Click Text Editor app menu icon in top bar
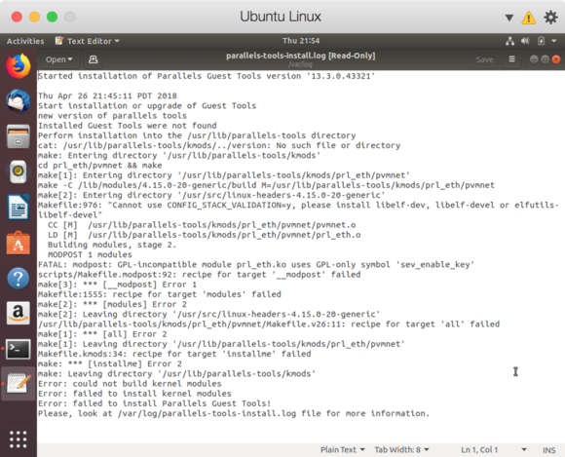The height and width of the screenshot is (457, 565). click(x=59, y=41)
